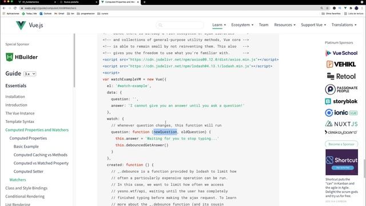366x206 pixels.
Task: Jump to Computed Caching vs Methods
Action: pos(41,155)
